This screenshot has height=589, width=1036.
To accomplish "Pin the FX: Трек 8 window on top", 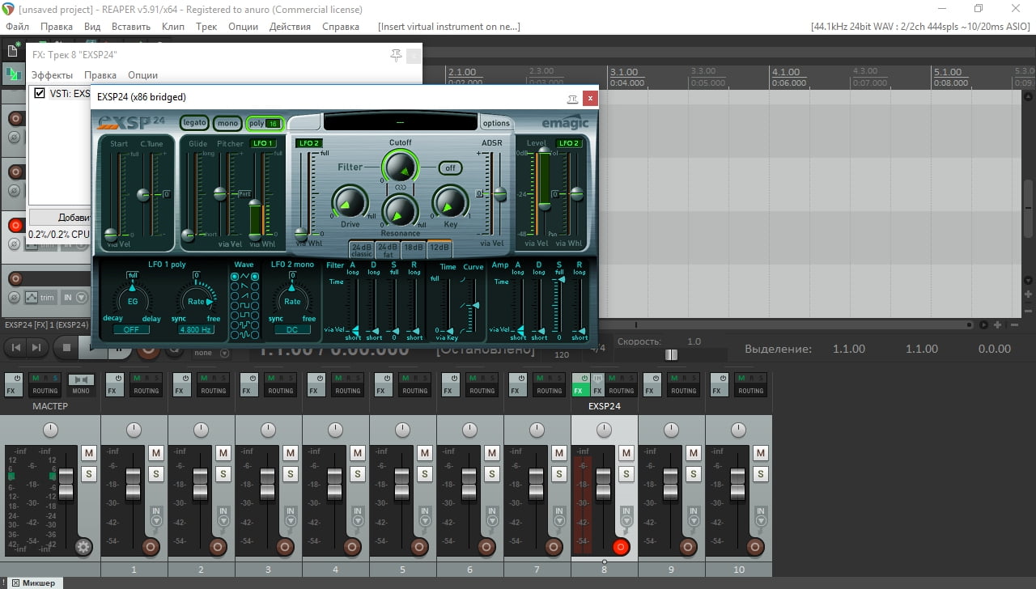I will pos(396,55).
